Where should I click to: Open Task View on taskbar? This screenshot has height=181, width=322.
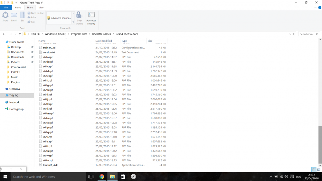click(91, 177)
